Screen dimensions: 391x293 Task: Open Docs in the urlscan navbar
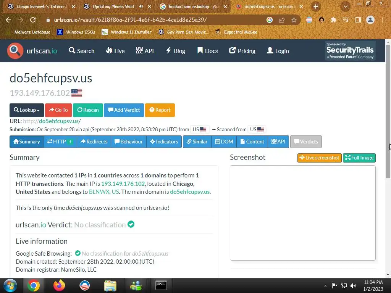(207, 51)
